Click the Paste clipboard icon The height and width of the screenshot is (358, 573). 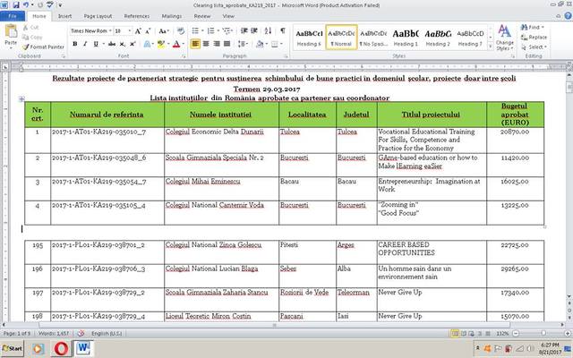coord(11,32)
